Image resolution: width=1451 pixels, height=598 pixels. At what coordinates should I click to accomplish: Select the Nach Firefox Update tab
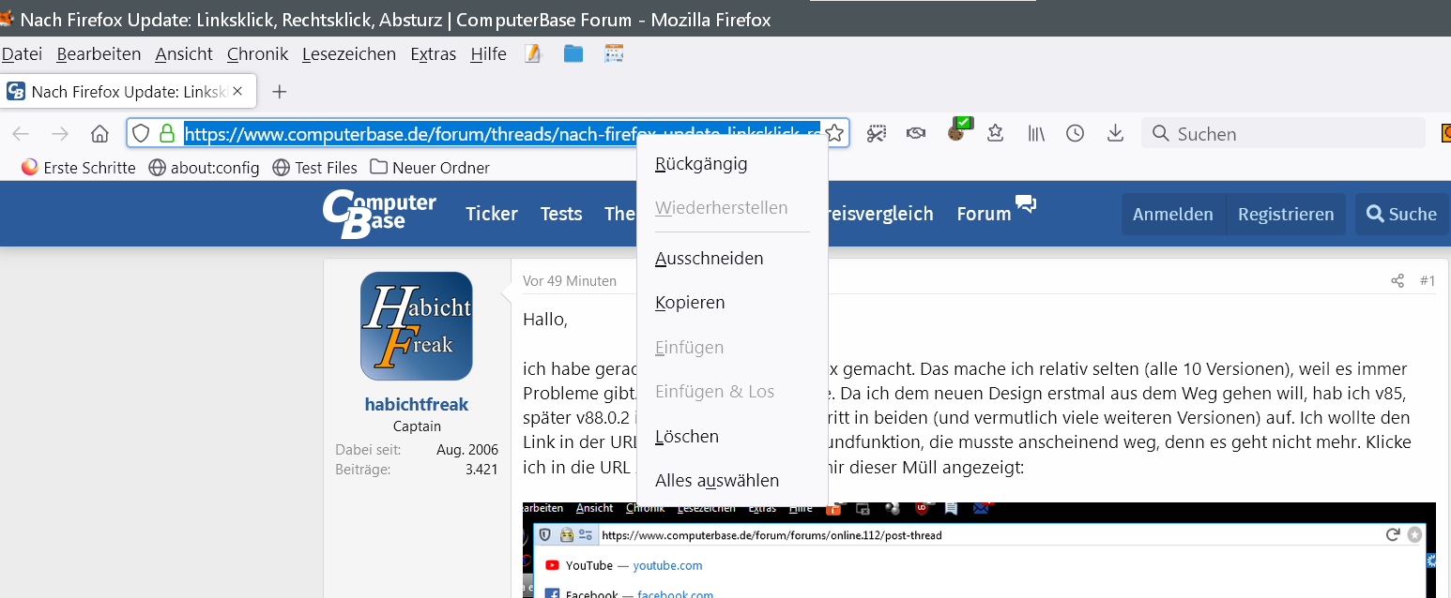click(x=126, y=91)
